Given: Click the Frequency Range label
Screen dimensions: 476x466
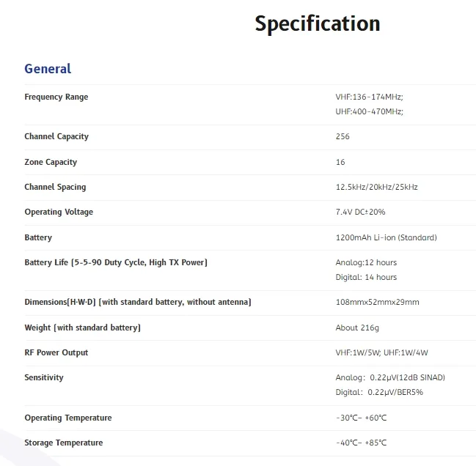Looking at the screenshot, I should pos(56,97).
